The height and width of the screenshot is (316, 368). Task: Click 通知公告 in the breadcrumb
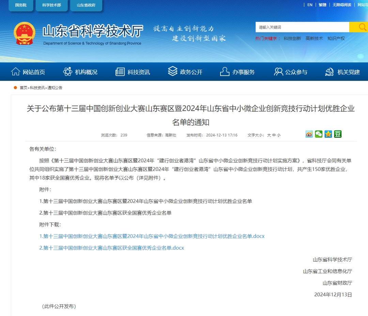pos(55,88)
